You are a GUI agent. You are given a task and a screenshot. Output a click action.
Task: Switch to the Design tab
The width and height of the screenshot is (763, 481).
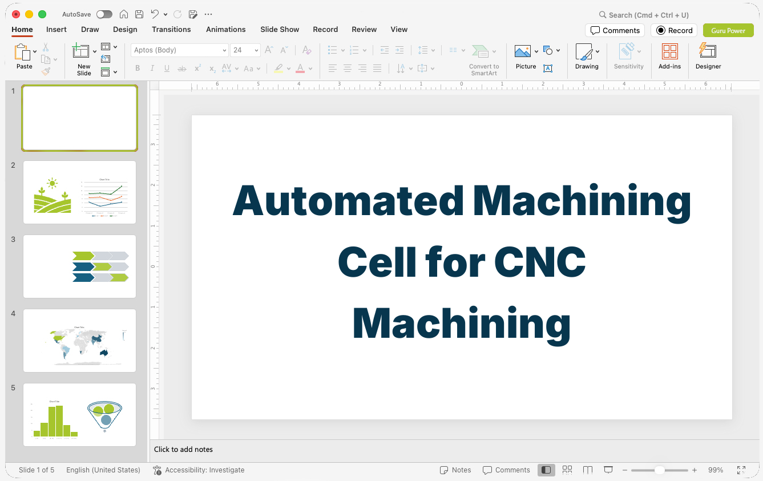(x=125, y=30)
